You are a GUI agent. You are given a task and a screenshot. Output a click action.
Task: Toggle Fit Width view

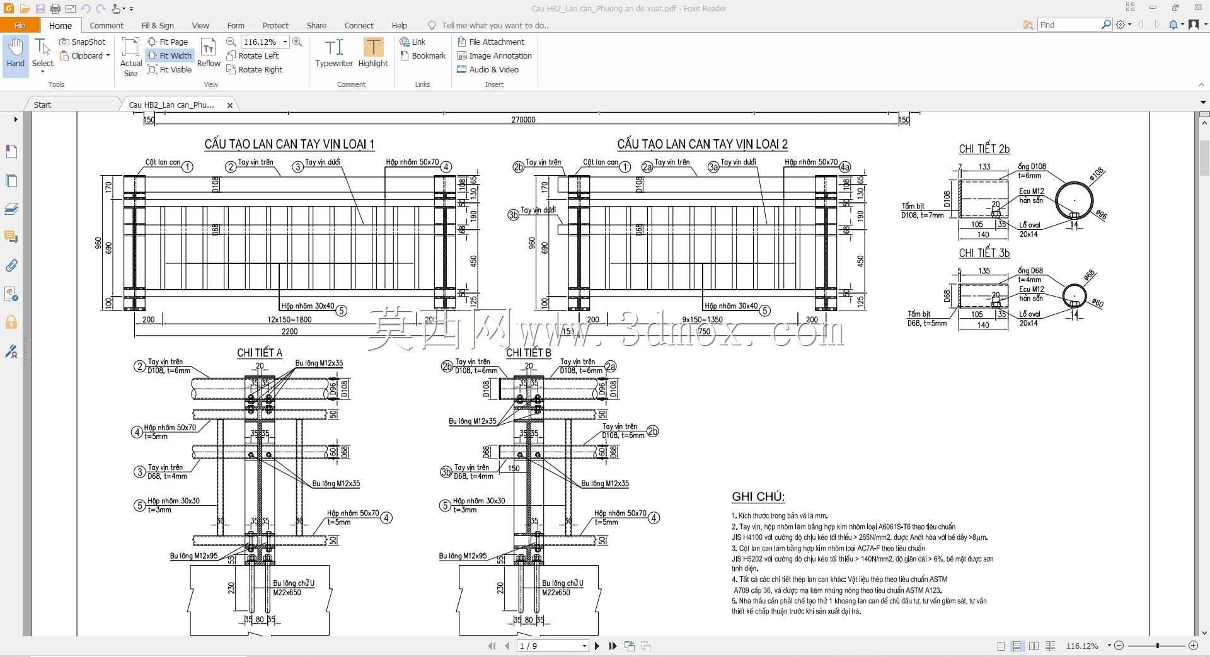(x=170, y=55)
